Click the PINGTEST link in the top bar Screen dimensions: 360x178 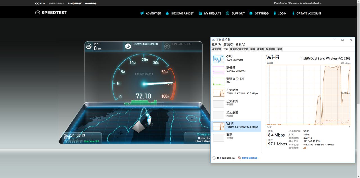[x=75, y=4]
